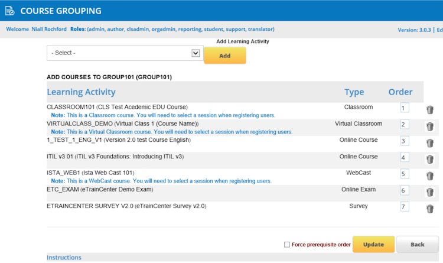Image resolution: width=443 pixels, height=263 pixels.
Task: Remove VIRTUALCLASS_DEMO using its trash icon
Action: [430, 126]
